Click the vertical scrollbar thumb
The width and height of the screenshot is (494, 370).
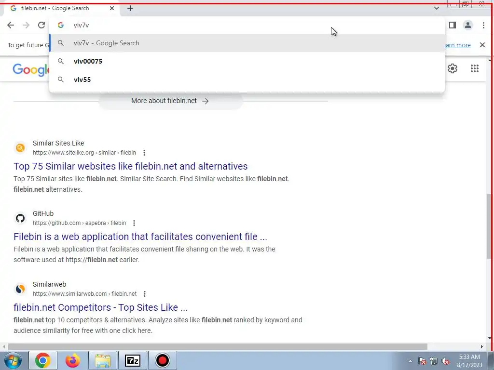[489, 226]
